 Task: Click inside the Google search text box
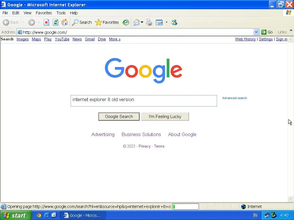pyautogui.click(x=144, y=101)
